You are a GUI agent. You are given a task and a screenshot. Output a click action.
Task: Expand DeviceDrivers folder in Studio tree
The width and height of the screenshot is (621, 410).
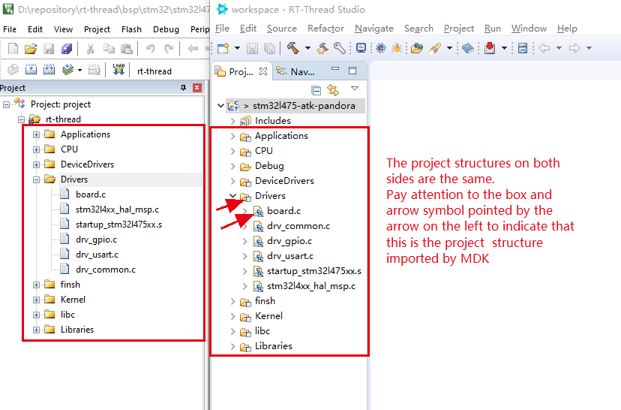[232, 181]
